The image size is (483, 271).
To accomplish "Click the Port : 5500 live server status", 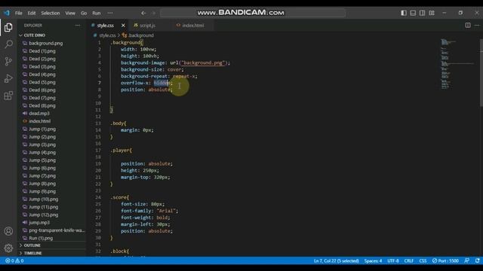I will pyautogui.click(x=445, y=261).
